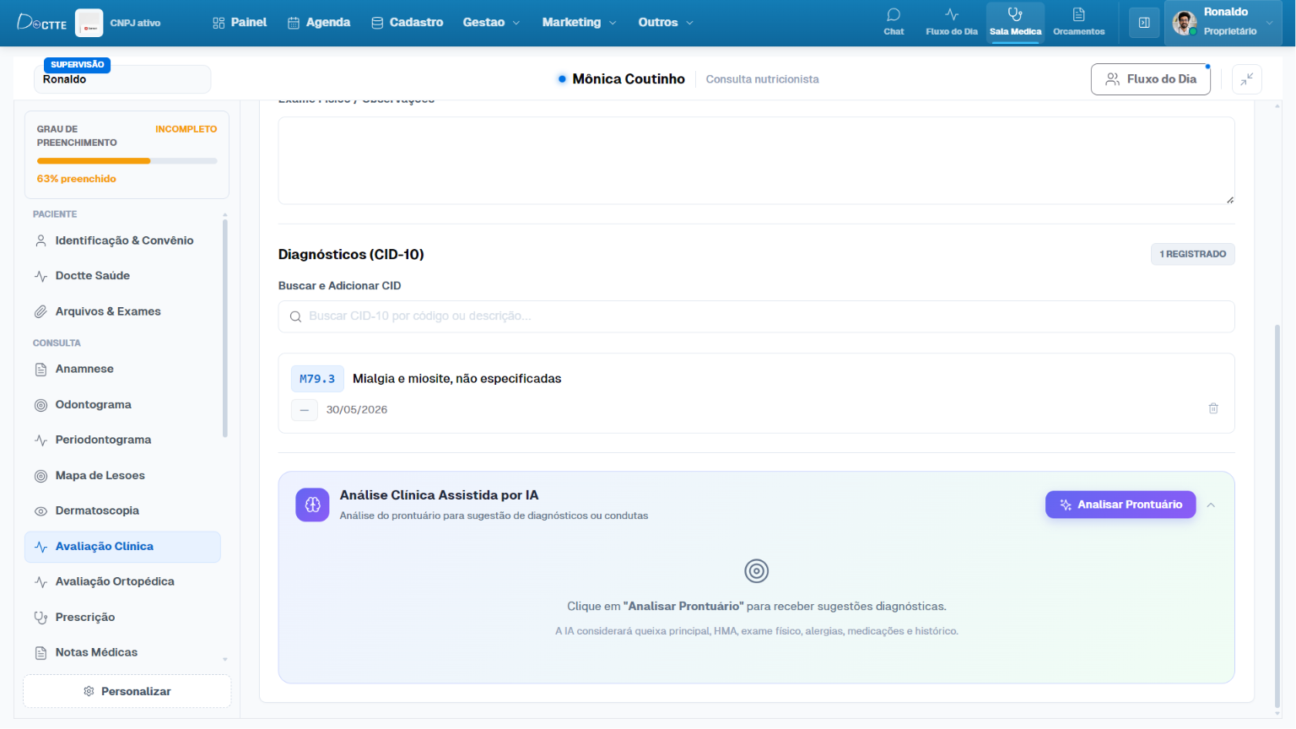This screenshot has height=729, width=1296.
Task: Open Anamnese in the sidebar
Action: point(124,369)
